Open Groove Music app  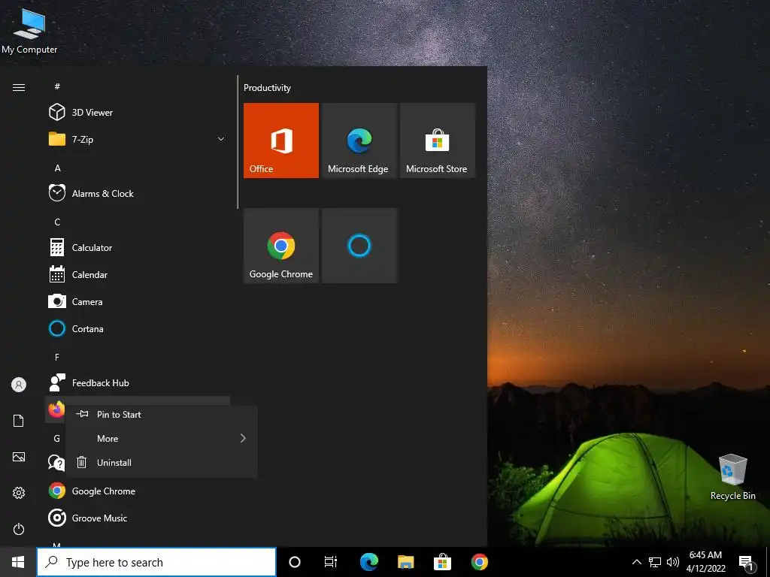point(138,518)
